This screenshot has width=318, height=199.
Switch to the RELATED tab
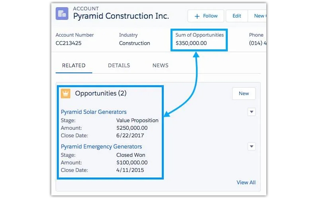tap(74, 66)
